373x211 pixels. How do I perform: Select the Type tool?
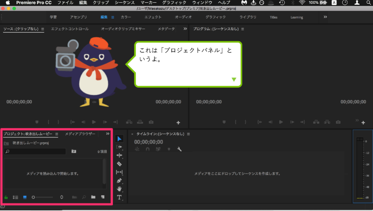(x=119, y=197)
